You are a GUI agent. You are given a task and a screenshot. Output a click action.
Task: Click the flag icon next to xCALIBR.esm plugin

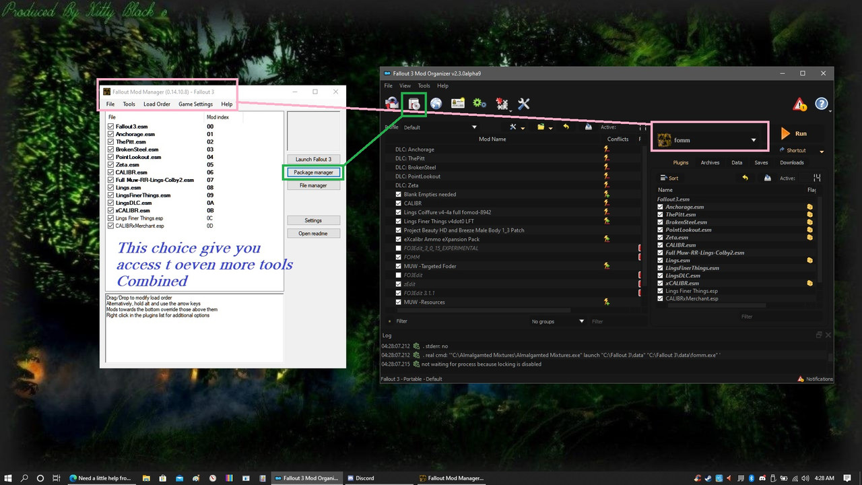809,284
